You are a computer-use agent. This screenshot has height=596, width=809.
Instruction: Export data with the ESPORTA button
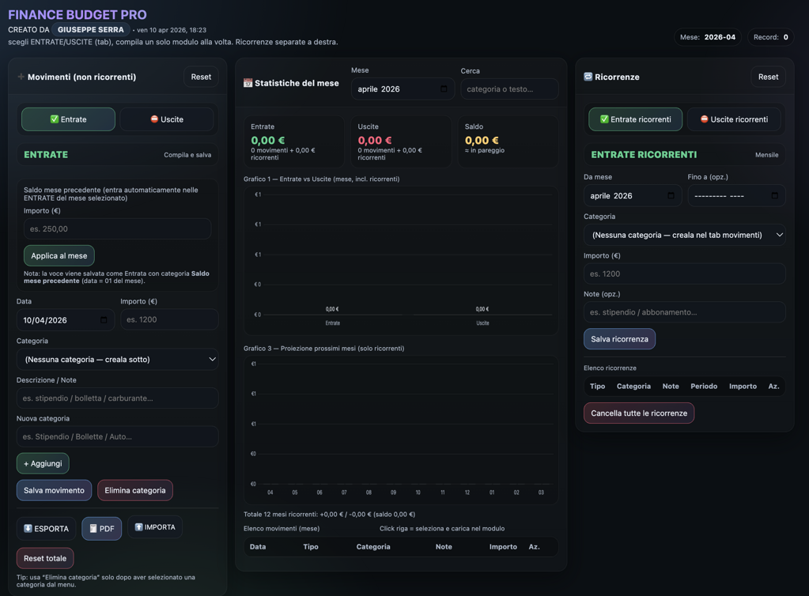[x=47, y=529]
